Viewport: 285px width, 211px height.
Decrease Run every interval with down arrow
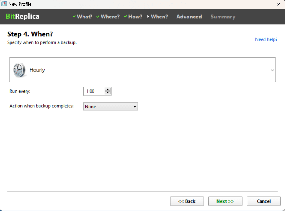point(108,93)
